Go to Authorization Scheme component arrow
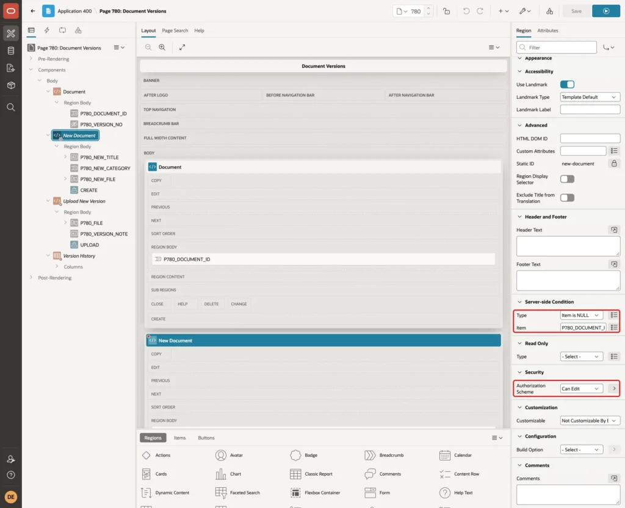 pyautogui.click(x=614, y=388)
